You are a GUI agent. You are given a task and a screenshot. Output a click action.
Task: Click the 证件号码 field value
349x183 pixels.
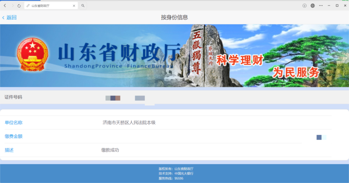[125, 98]
